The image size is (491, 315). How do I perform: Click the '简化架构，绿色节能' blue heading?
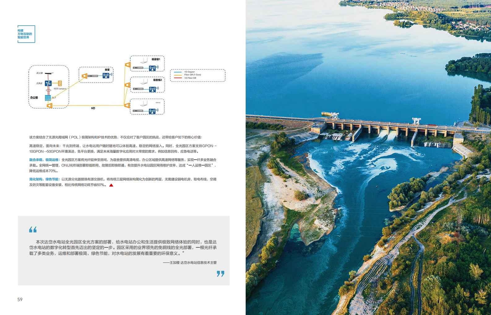coord(44,179)
